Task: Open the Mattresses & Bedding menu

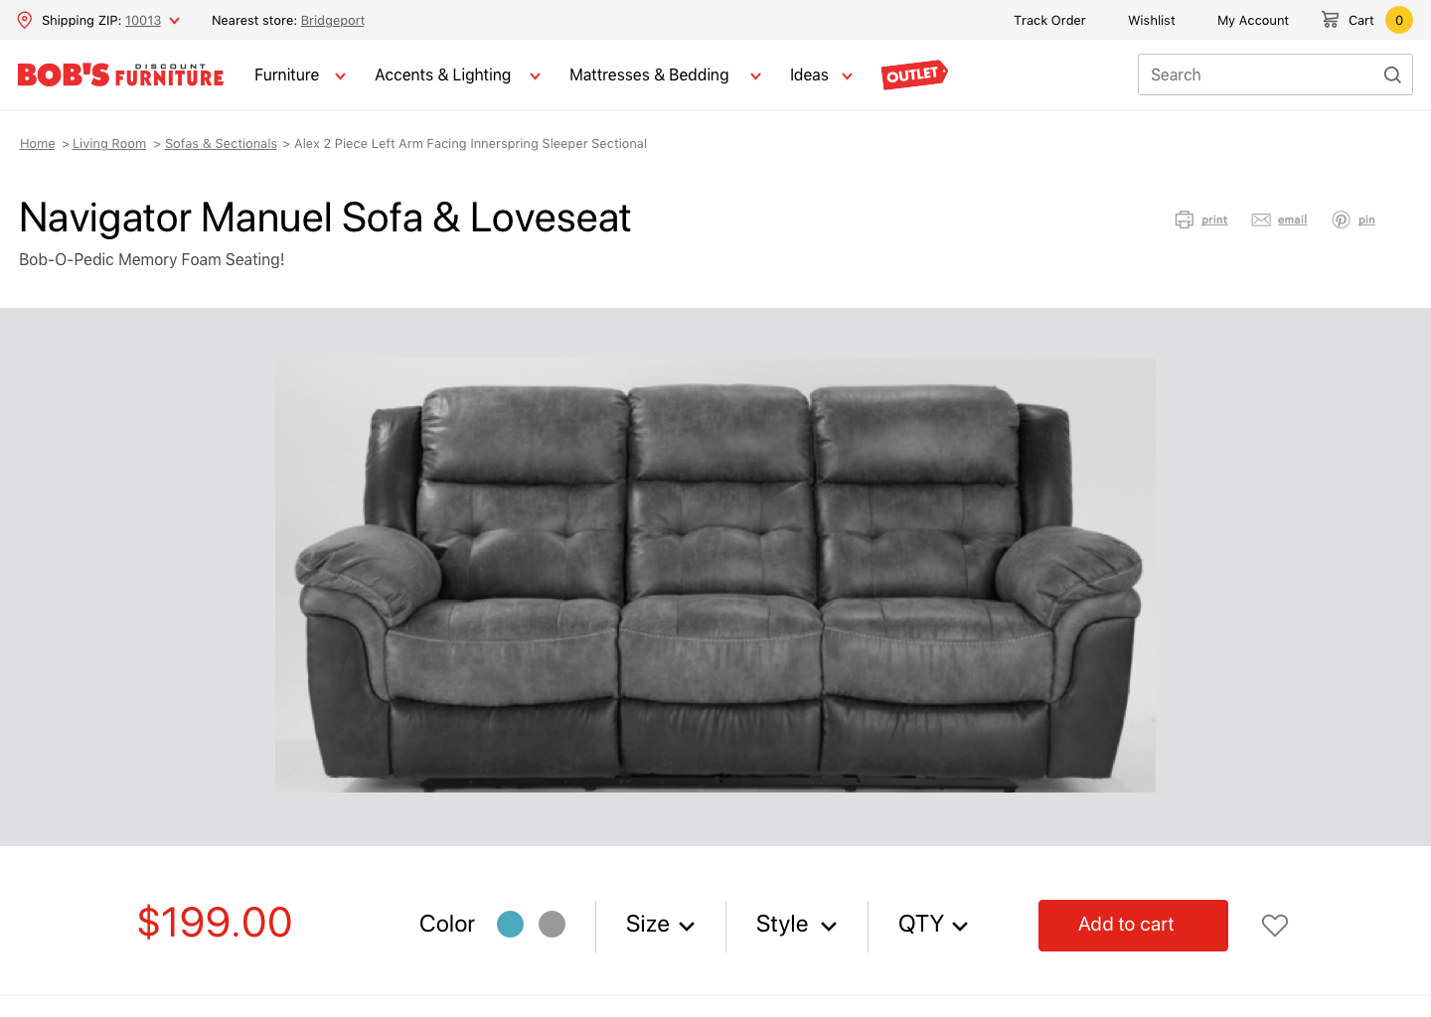Action: click(665, 74)
